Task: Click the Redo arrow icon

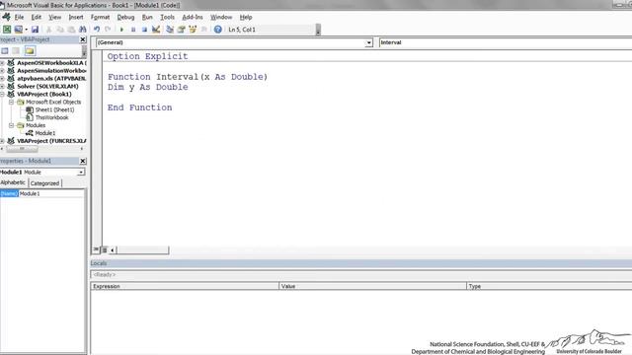Action: click(108, 30)
